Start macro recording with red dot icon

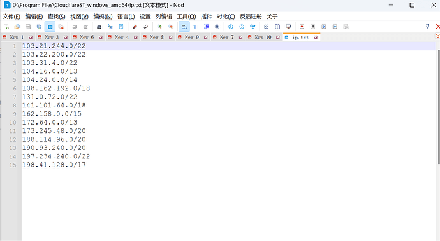pos(302,27)
